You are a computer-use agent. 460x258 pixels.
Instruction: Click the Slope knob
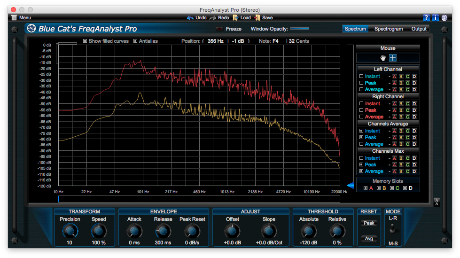coord(269,231)
